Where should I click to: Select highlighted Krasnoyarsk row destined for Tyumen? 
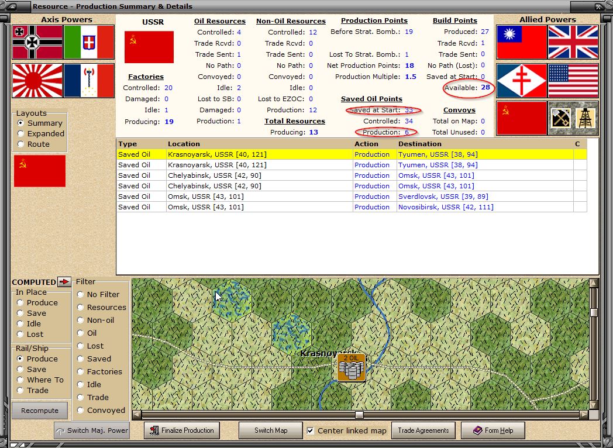(352, 154)
